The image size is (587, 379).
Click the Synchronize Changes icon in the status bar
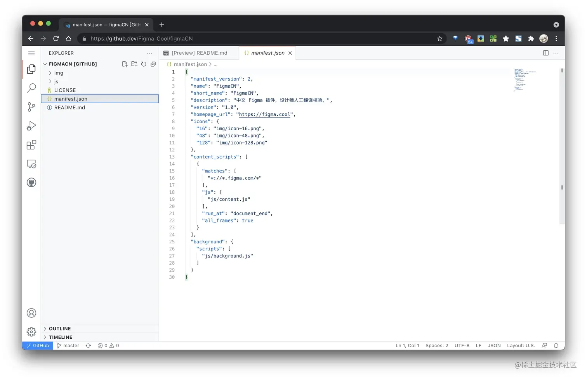pyautogui.click(x=89, y=346)
